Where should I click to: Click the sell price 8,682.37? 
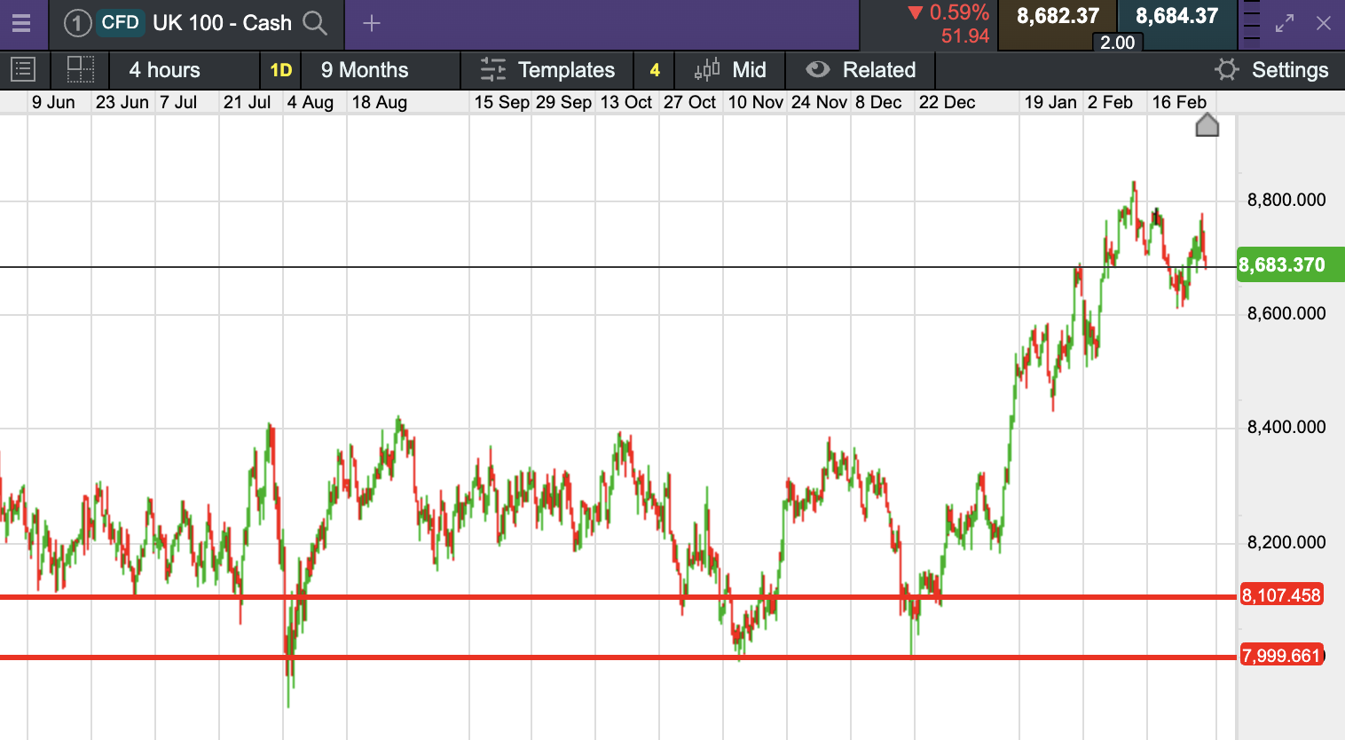coord(1058,16)
